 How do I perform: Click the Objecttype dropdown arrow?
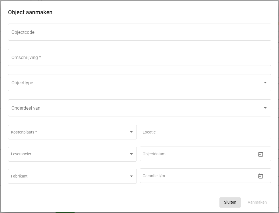click(265, 83)
